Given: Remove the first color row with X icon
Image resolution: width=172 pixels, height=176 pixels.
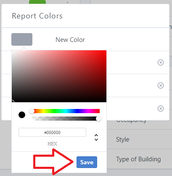Looking at the screenshot, I should point(161,62).
